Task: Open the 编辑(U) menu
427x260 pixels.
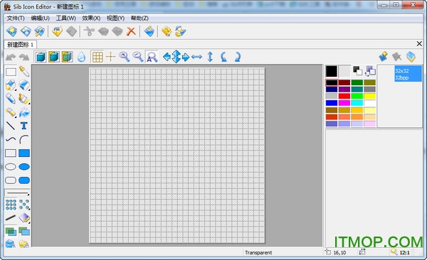Action: pyautogui.click(x=40, y=18)
